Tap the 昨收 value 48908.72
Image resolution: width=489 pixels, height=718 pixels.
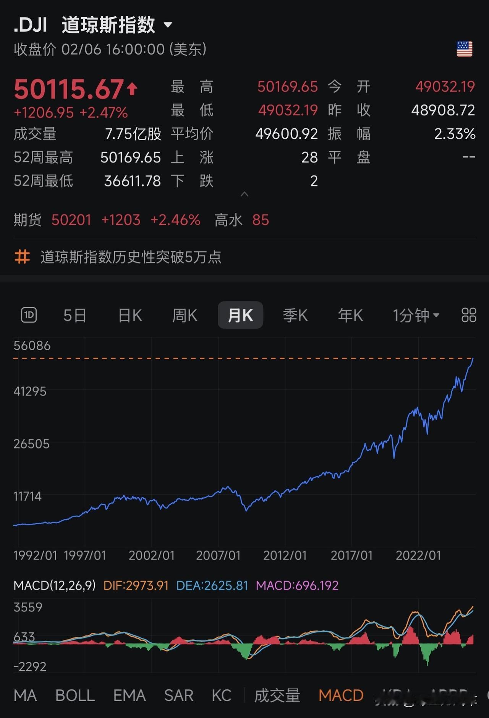click(x=443, y=110)
